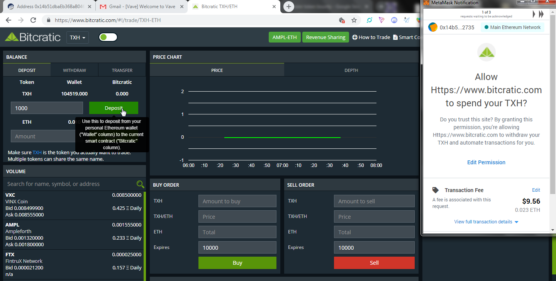
Task: Click the paper plane extension icon
Action: 407,20
